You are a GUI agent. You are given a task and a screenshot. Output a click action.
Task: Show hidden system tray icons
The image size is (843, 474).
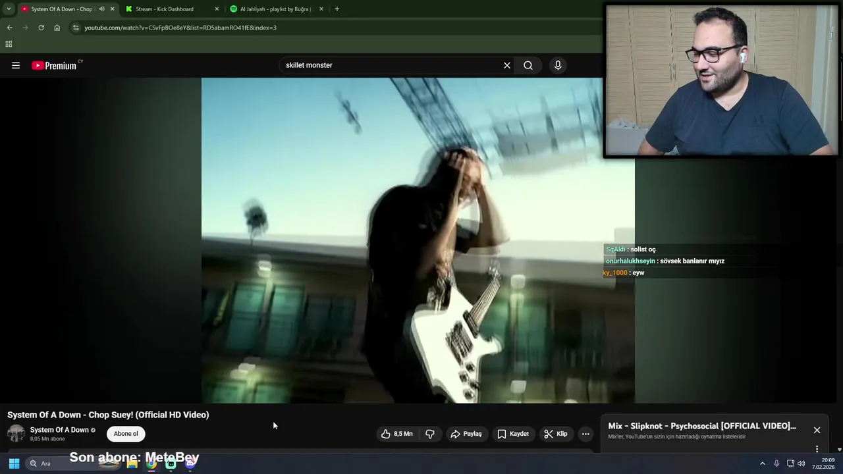(x=763, y=463)
